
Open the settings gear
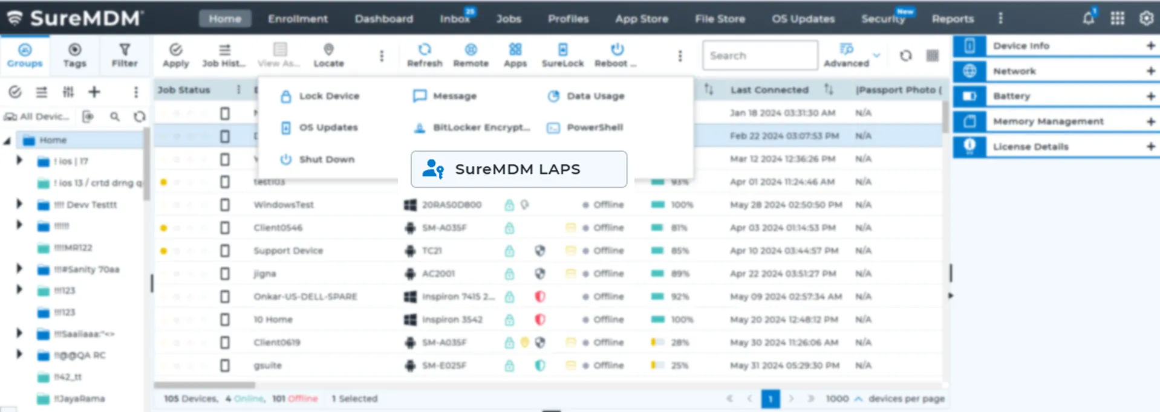(x=1147, y=18)
